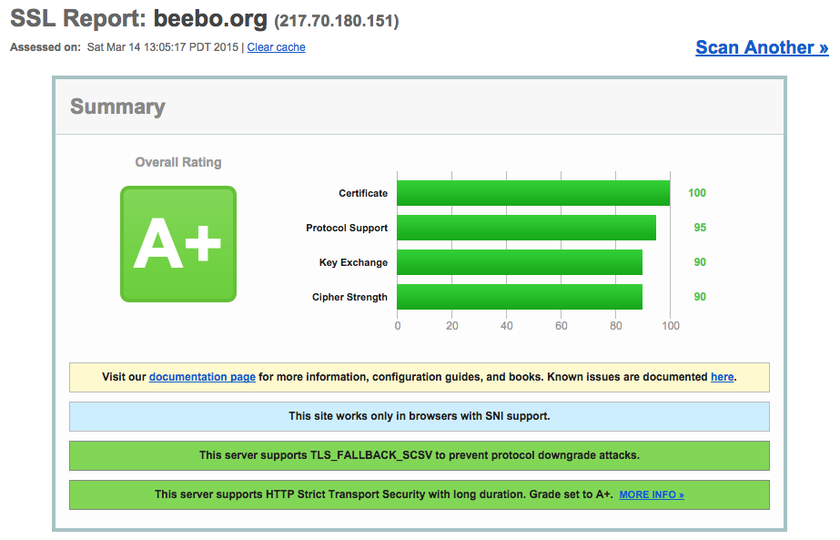Image resolution: width=840 pixels, height=540 pixels.
Task: Click the Key Exchange chart label
Action: tap(354, 262)
